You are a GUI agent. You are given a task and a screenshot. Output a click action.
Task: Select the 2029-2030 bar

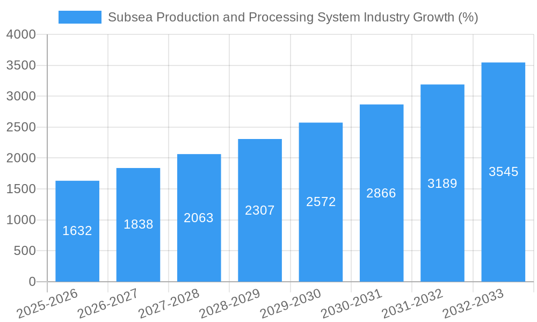coord(321,202)
